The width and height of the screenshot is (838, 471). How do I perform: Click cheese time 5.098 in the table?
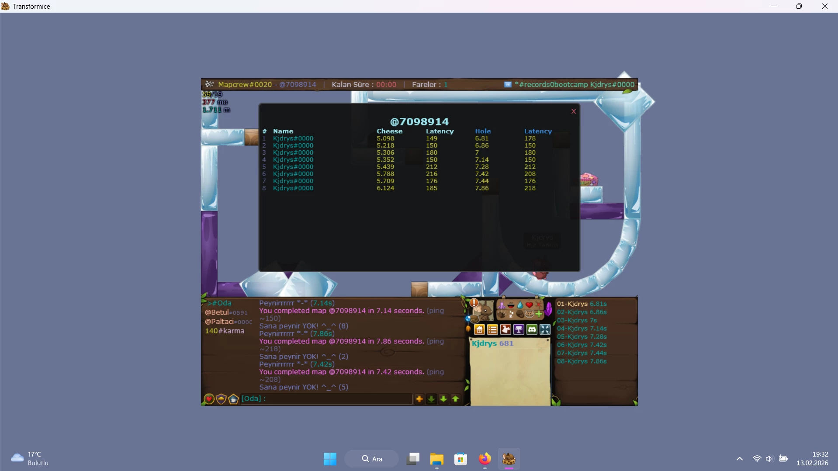(x=385, y=139)
